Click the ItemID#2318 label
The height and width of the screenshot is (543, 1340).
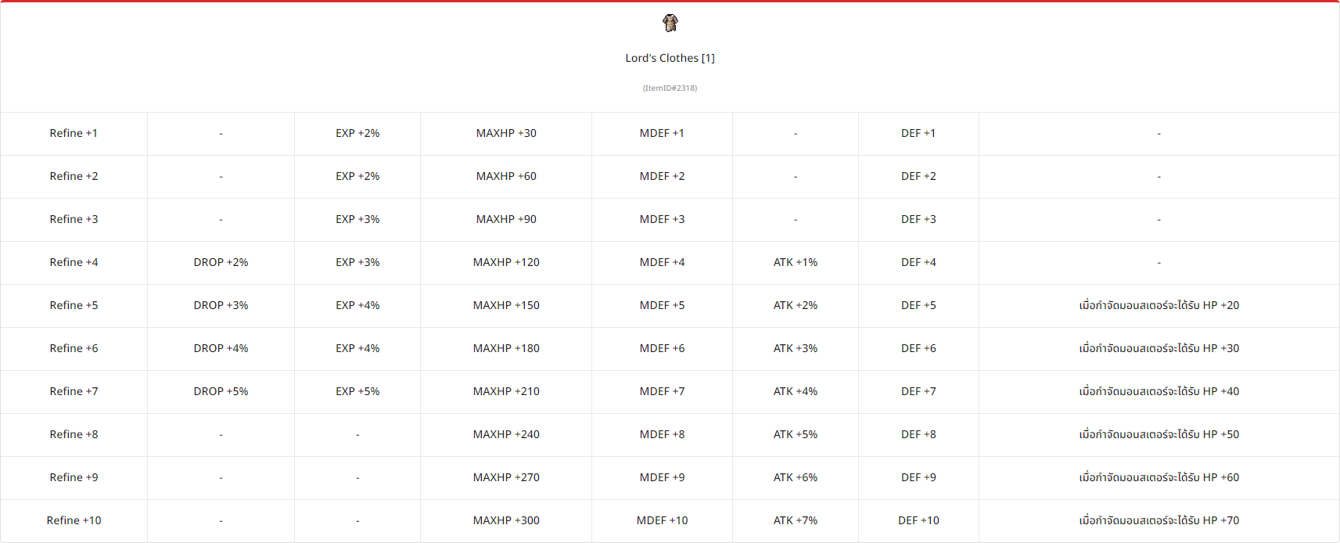tap(670, 88)
